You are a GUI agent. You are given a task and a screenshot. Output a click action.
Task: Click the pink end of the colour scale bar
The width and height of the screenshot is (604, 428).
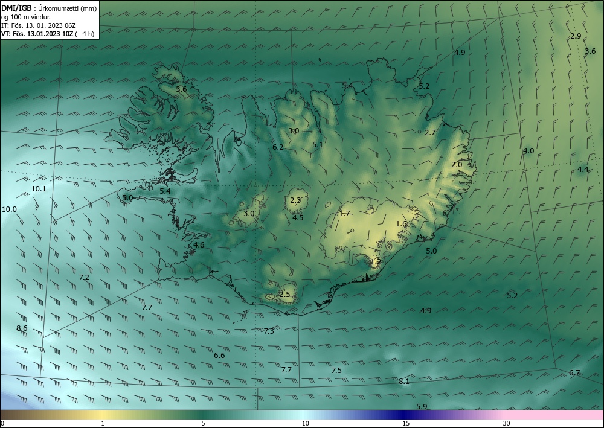(x=554, y=415)
